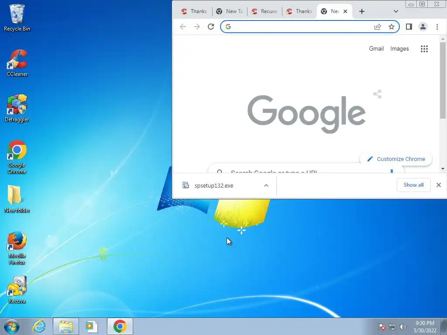The height and width of the screenshot is (335, 447).
Task: Launch CCleaner from the desktop shortcut
Action: (17, 63)
